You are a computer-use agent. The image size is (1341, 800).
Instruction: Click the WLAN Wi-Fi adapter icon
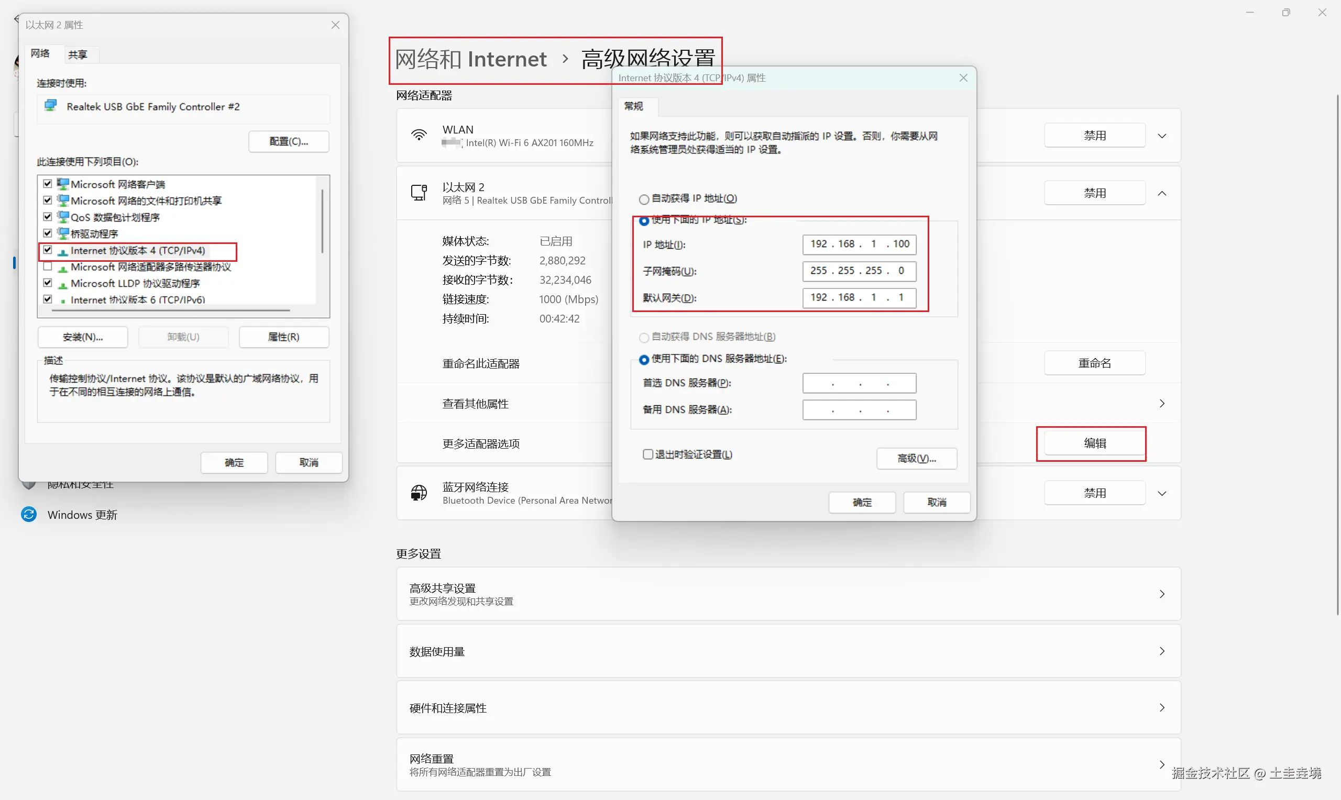(419, 135)
